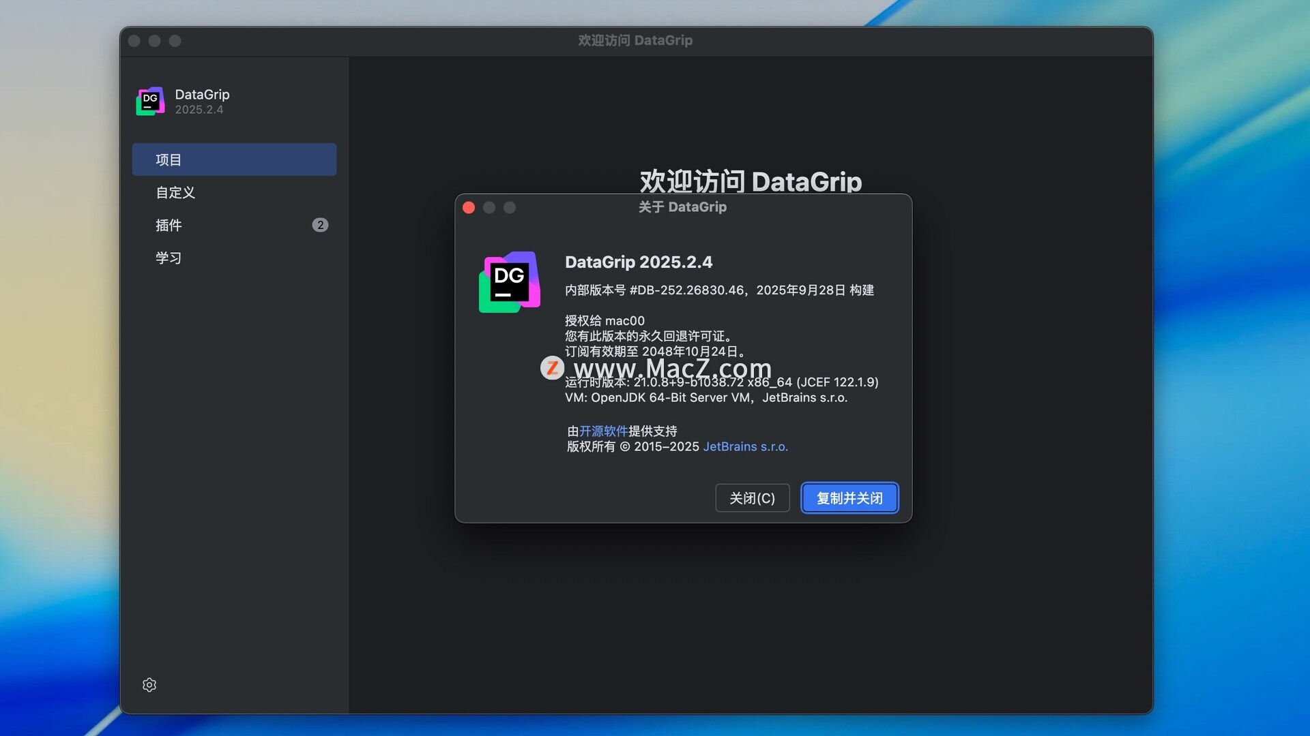The image size is (1310, 736).
Task: Close the About DataGrip dialog via red button
Action: [x=469, y=207]
